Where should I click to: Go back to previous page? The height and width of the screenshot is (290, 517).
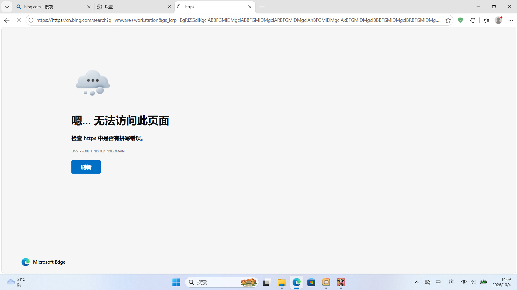7,20
